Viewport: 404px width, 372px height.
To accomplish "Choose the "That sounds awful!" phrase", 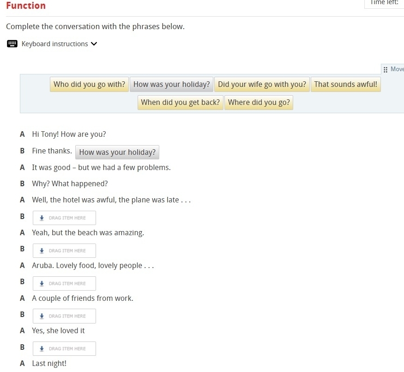I will point(345,85).
